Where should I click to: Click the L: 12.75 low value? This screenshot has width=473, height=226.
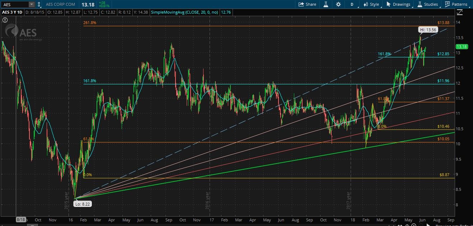91,12
